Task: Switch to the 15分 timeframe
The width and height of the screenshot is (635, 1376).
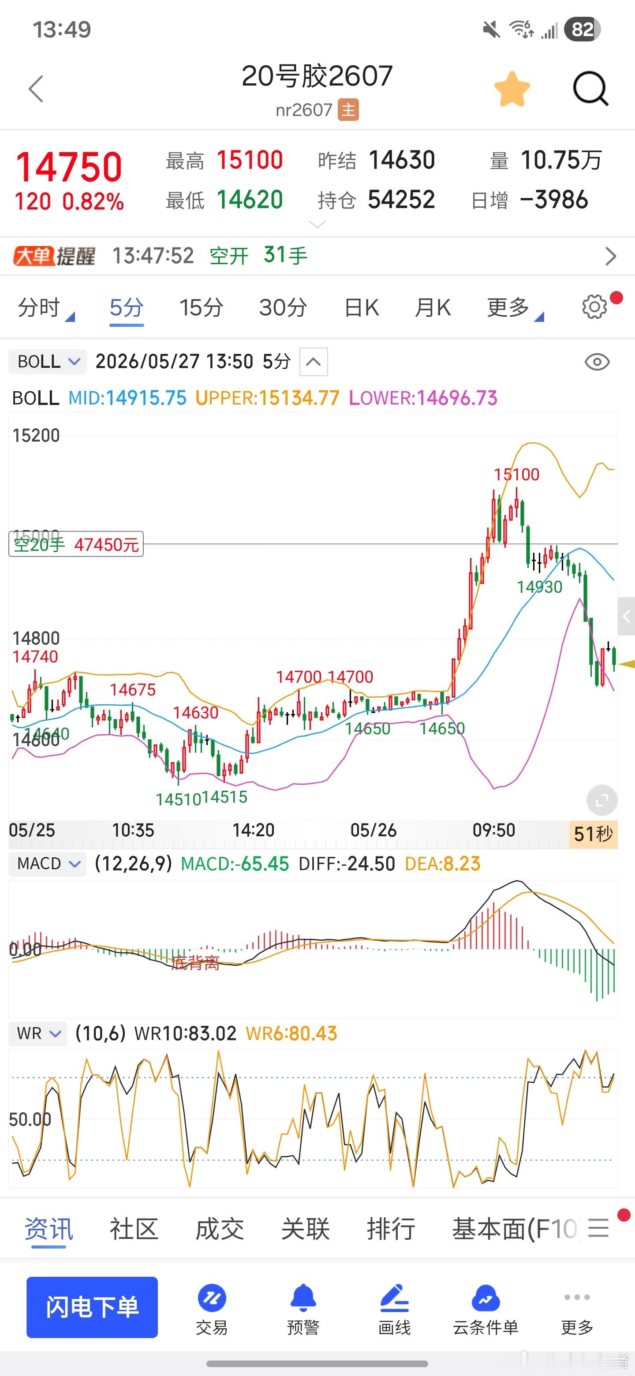Action: [202, 308]
